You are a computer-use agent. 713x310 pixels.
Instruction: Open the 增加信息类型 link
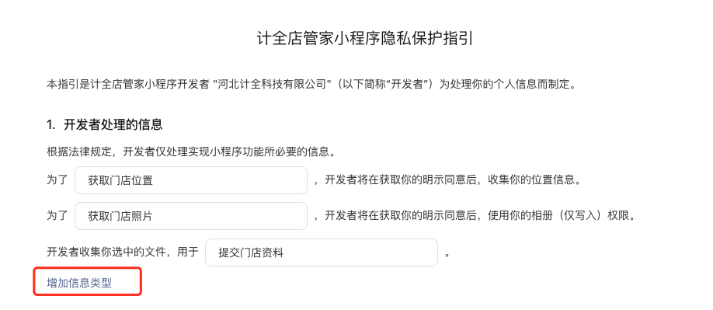coord(79,283)
